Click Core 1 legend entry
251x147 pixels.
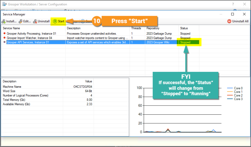[235, 92]
